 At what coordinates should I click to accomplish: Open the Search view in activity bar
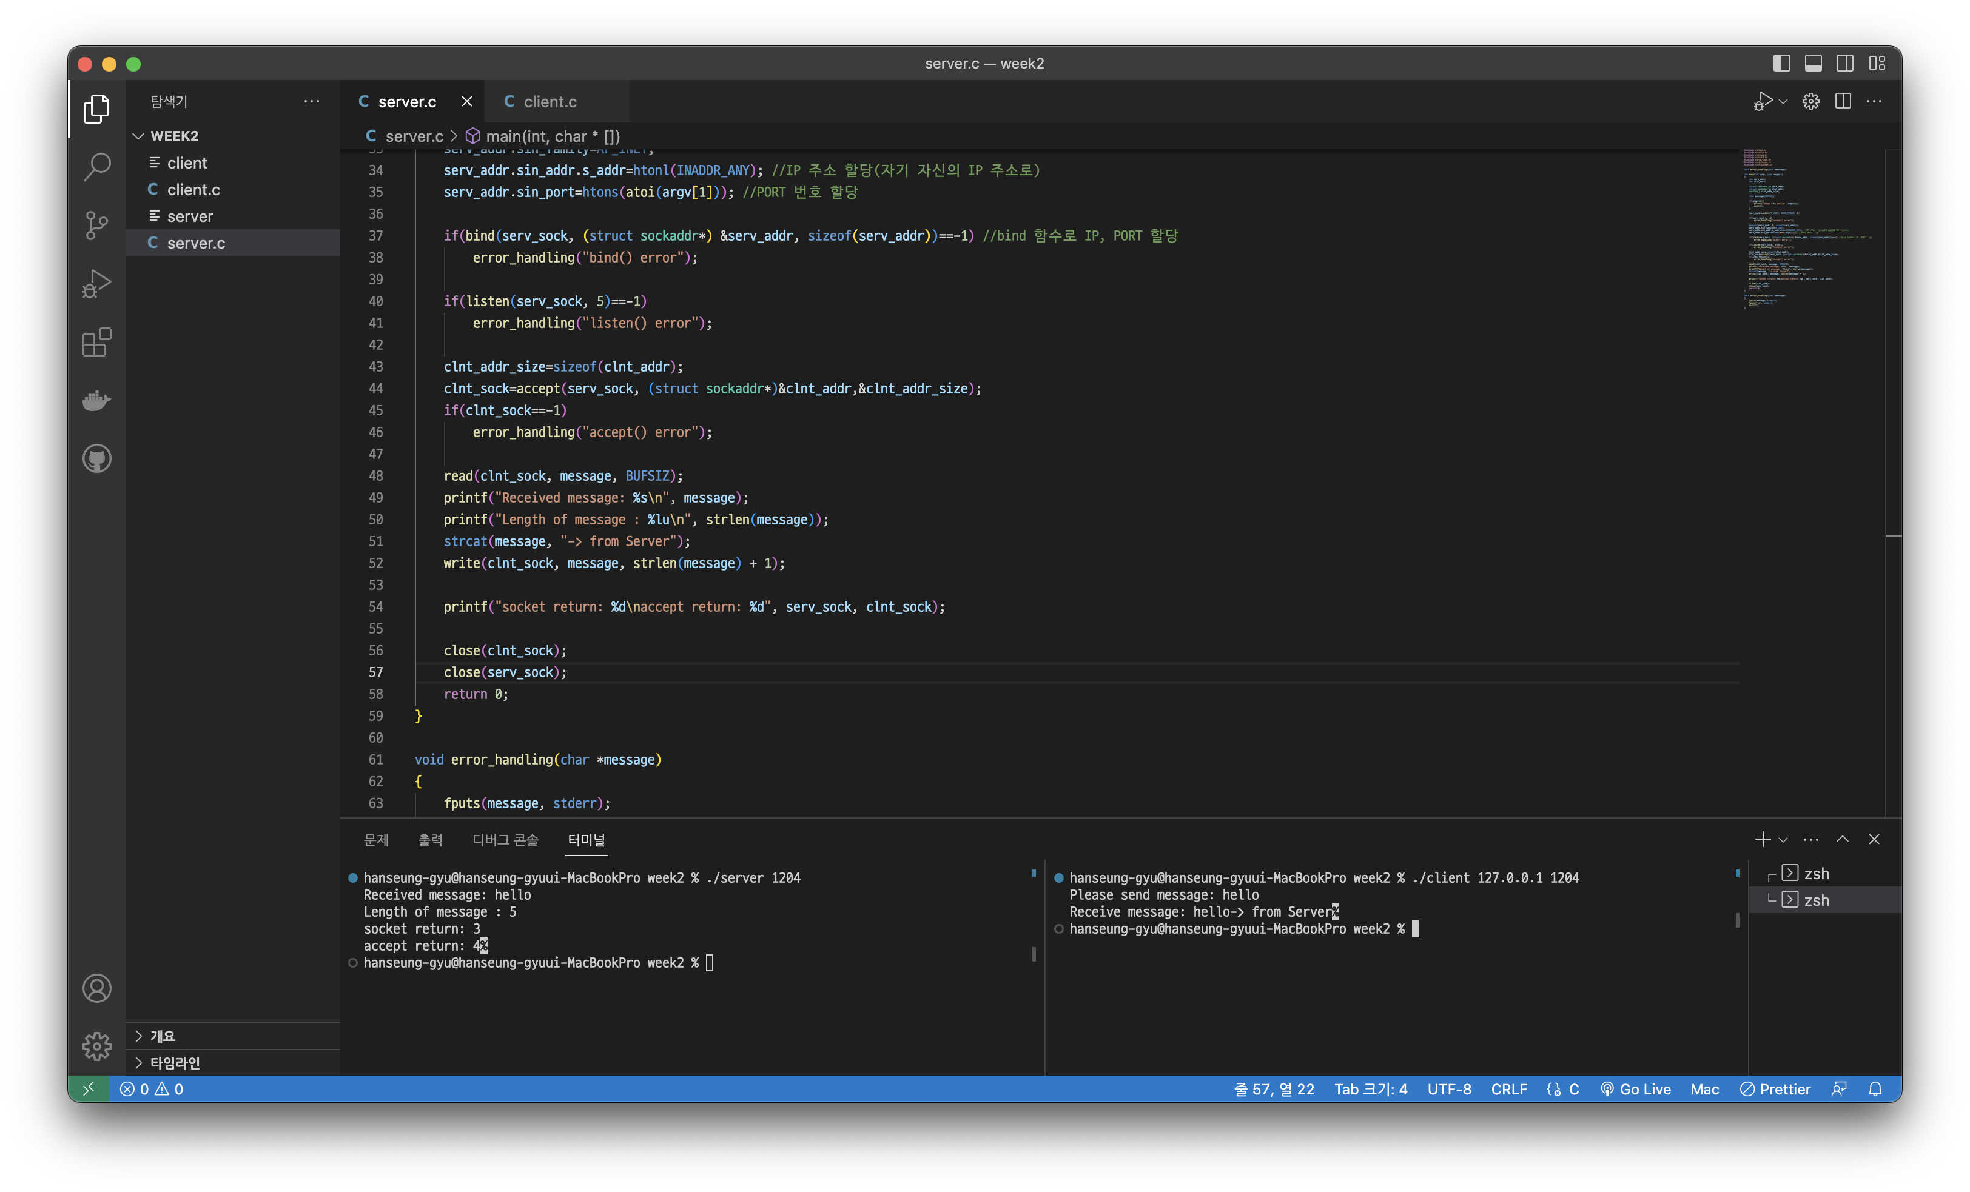point(97,167)
